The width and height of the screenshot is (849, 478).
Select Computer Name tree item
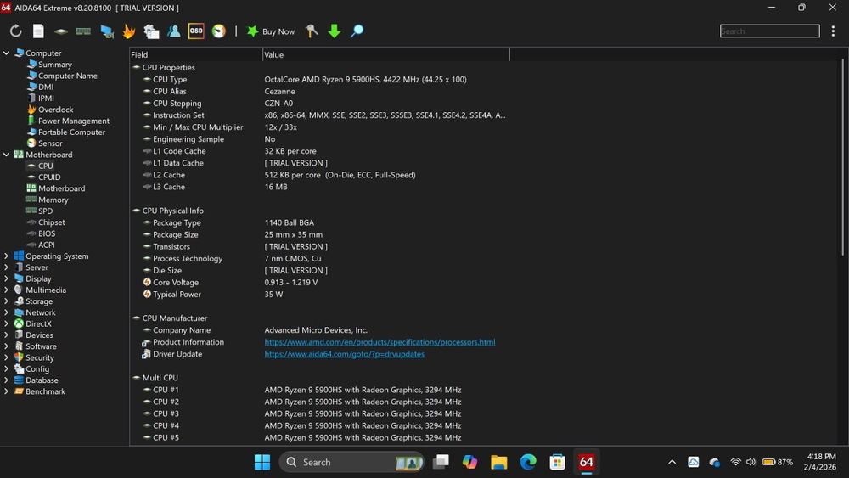coord(68,76)
